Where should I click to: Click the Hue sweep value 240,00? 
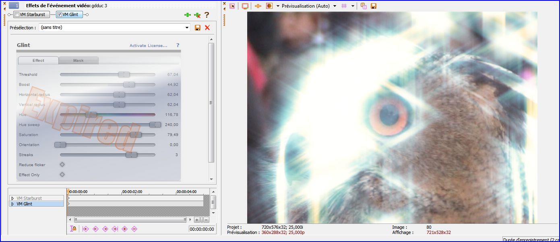tap(172, 125)
